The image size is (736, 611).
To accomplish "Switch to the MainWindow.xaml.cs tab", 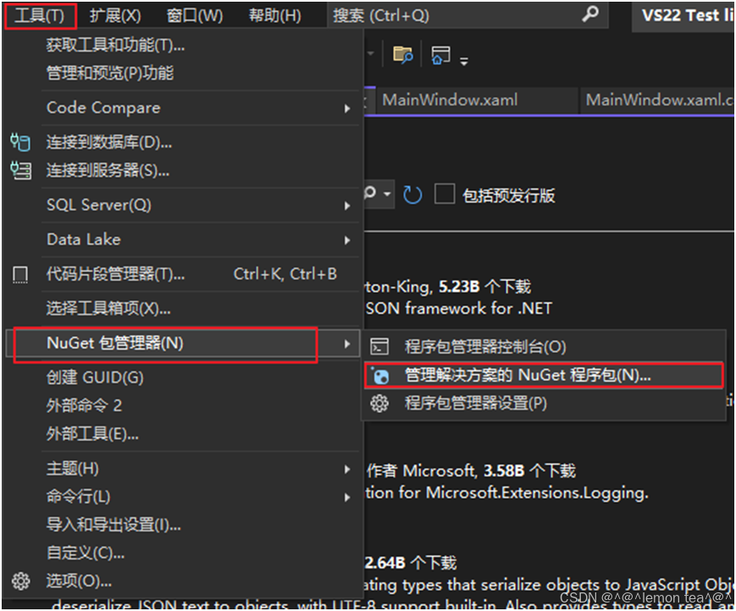I will tap(658, 100).
